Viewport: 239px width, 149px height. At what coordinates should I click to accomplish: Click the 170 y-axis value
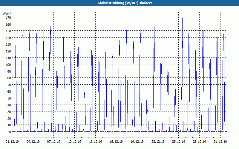click(8, 18)
